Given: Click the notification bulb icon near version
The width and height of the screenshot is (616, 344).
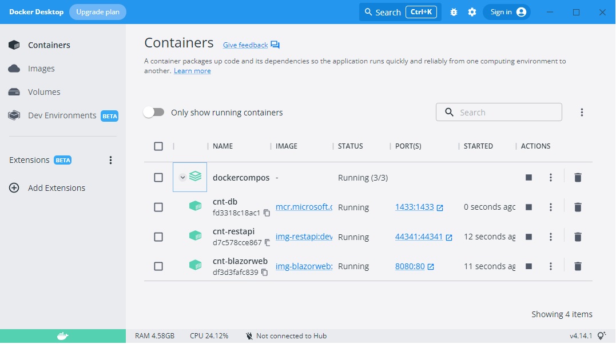Looking at the screenshot, I should pyautogui.click(x=602, y=336).
